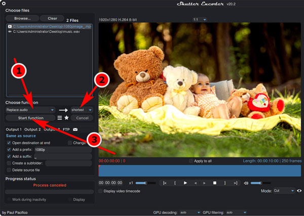Jump to the end of the video
This screenshot has height=216, width=304.
236,183
